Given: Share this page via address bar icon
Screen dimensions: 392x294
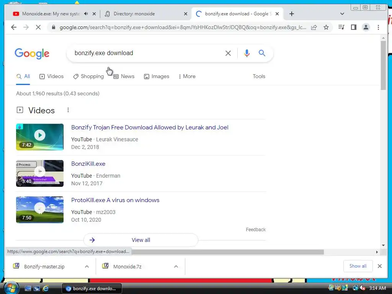Looking at the screenshot, I should 314,27.
